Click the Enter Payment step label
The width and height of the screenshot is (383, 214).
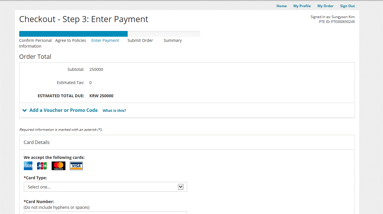point(105,40)
